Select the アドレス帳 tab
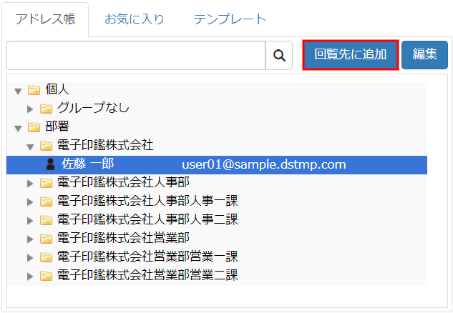 (44, 19)
